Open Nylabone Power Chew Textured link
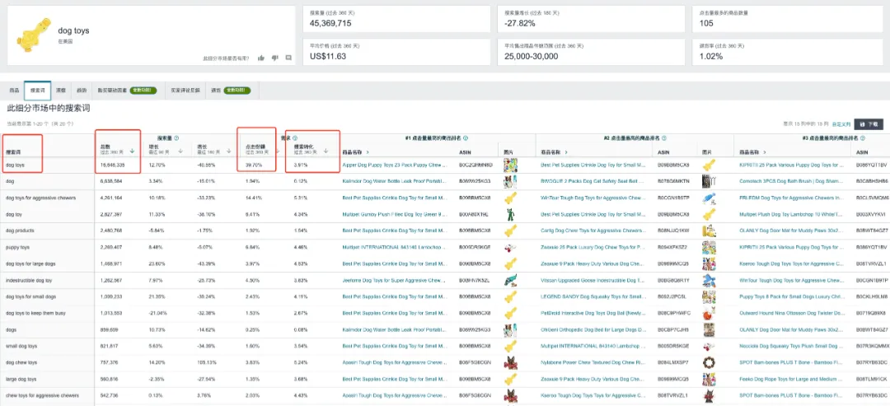The width and height of the screenshot is (890, 406). 593,362
